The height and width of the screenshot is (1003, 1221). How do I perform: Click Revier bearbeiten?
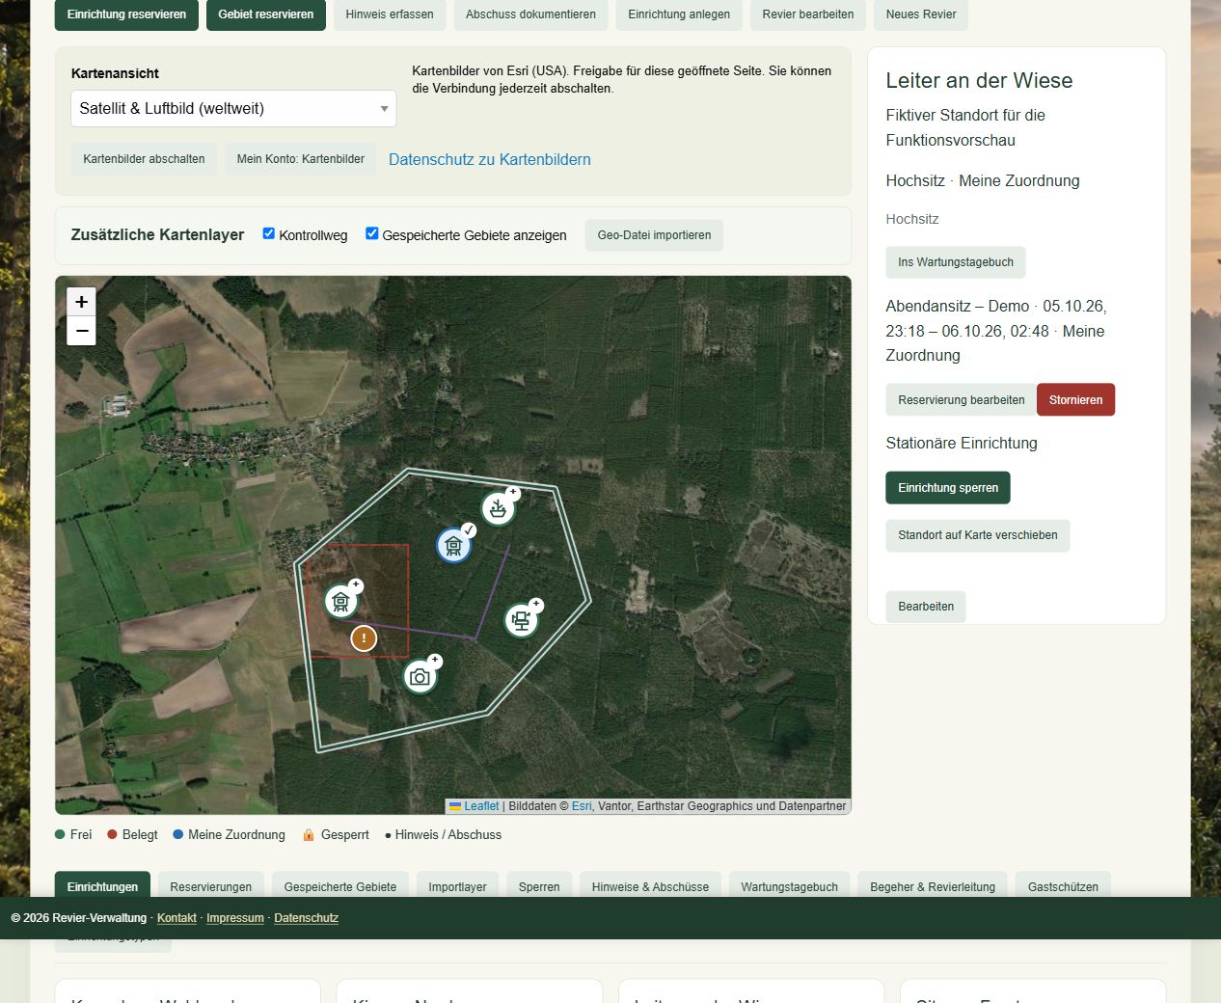click(x=808, y=14)
